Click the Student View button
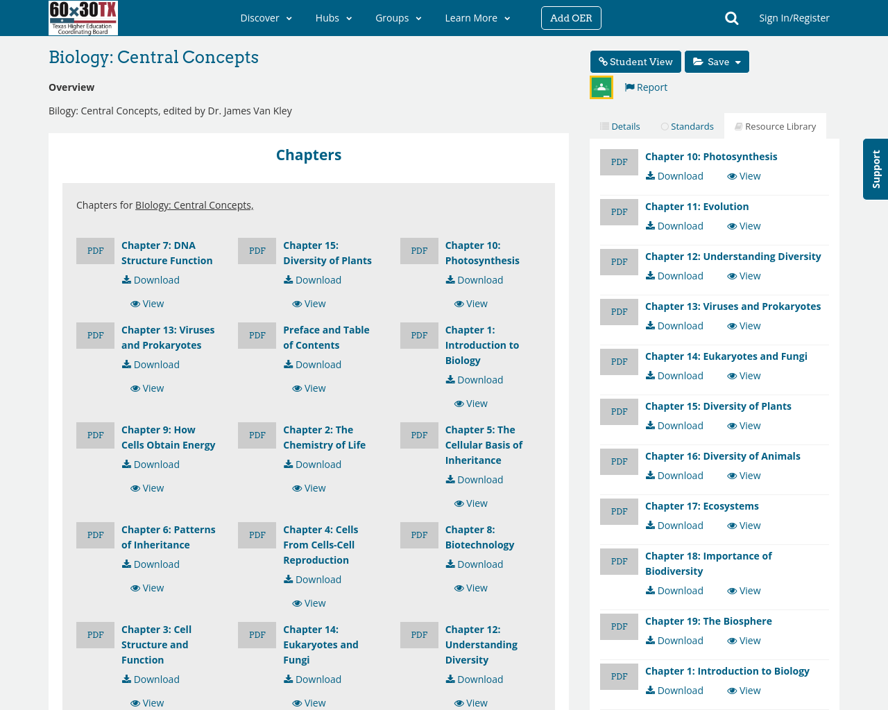888x710 pixels. pos(635,62)
